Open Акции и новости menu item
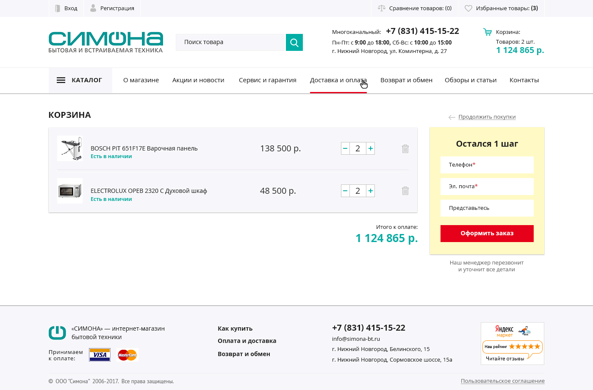 coord(198,80)
